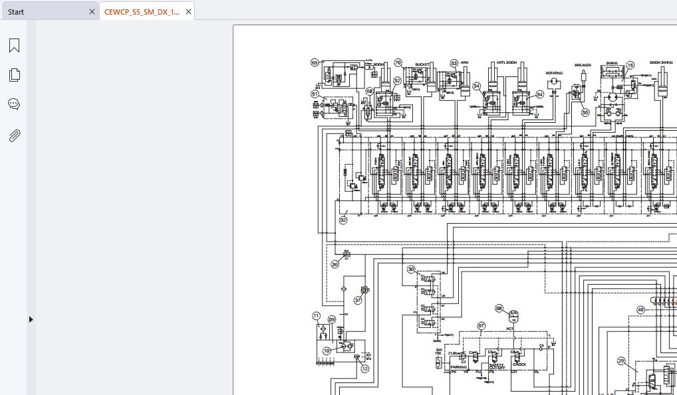Select the CEWCP_S5_SM_DX document tab
677x395 pixels.
(142, 12)
